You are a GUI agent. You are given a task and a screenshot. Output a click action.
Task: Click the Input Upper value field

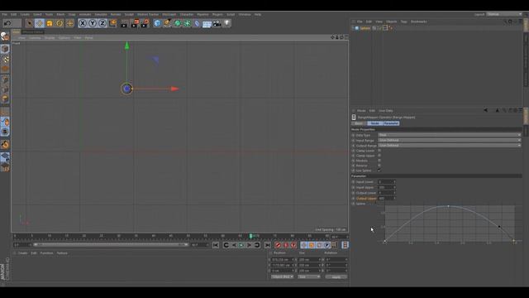[x=386, y=187]
